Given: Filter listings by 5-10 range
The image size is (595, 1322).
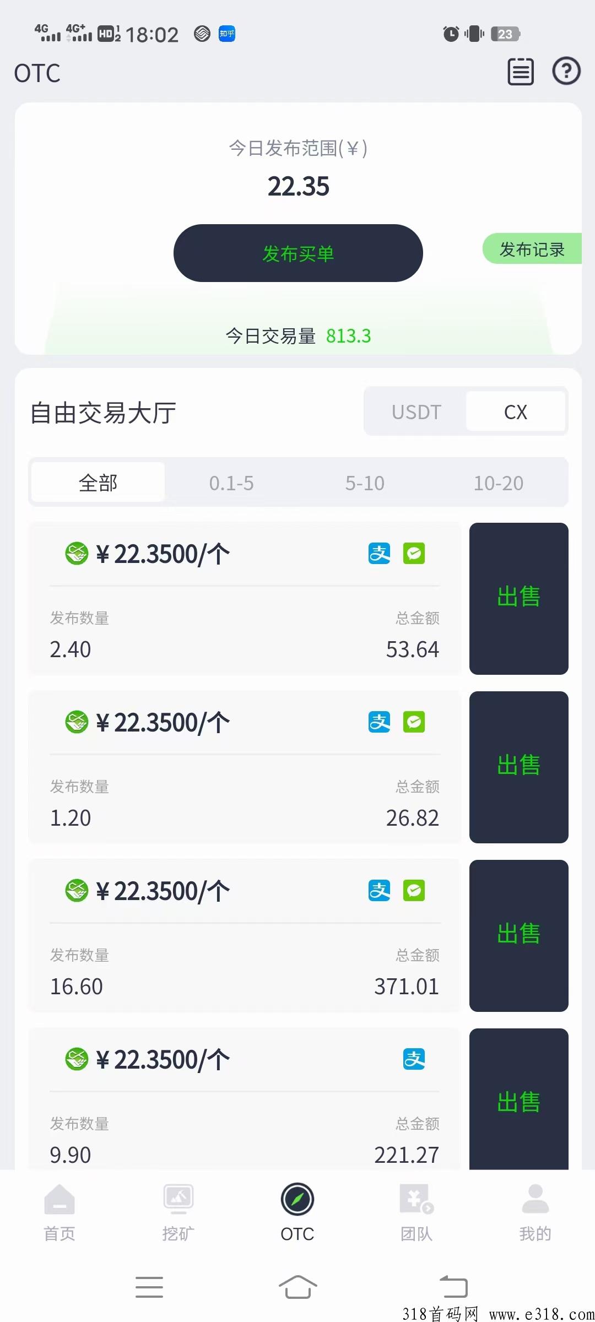Looking at the screenshot, I should click(x=365, y=483).
